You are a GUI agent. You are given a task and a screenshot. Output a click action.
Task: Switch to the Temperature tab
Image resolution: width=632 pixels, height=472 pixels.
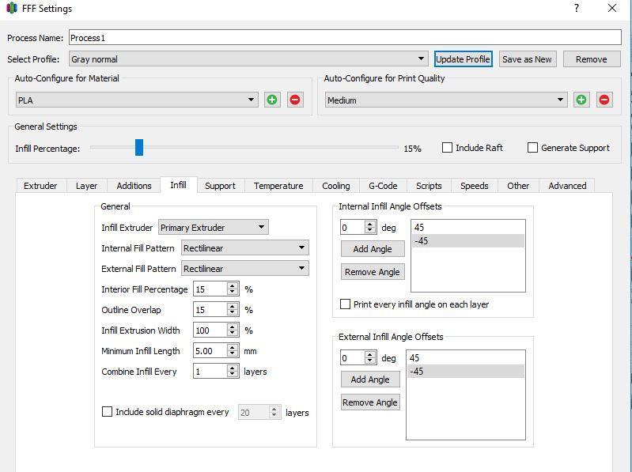coord(278,186)
